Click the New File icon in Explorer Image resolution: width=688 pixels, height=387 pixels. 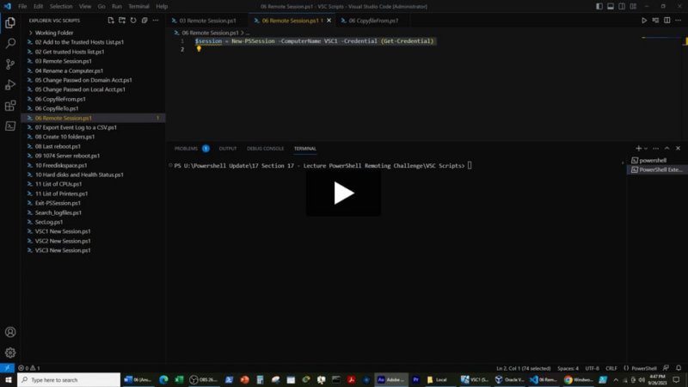pyautogui.click(x=111, y=20)
